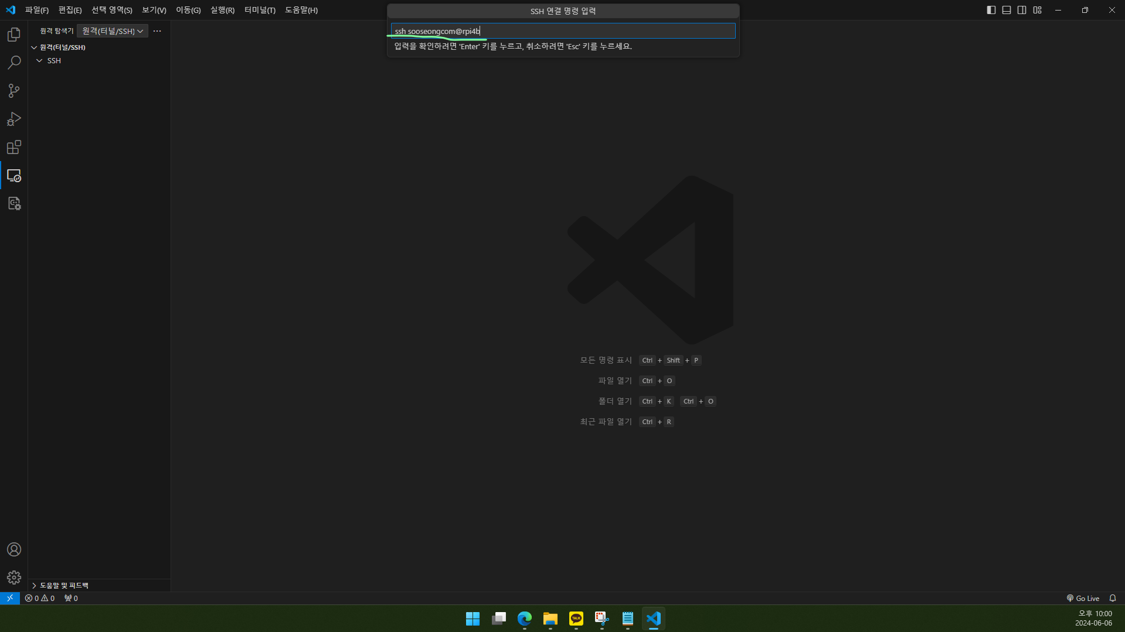Click the ports forwarded indicator showing 0
1125x632 pixels.
71,598
